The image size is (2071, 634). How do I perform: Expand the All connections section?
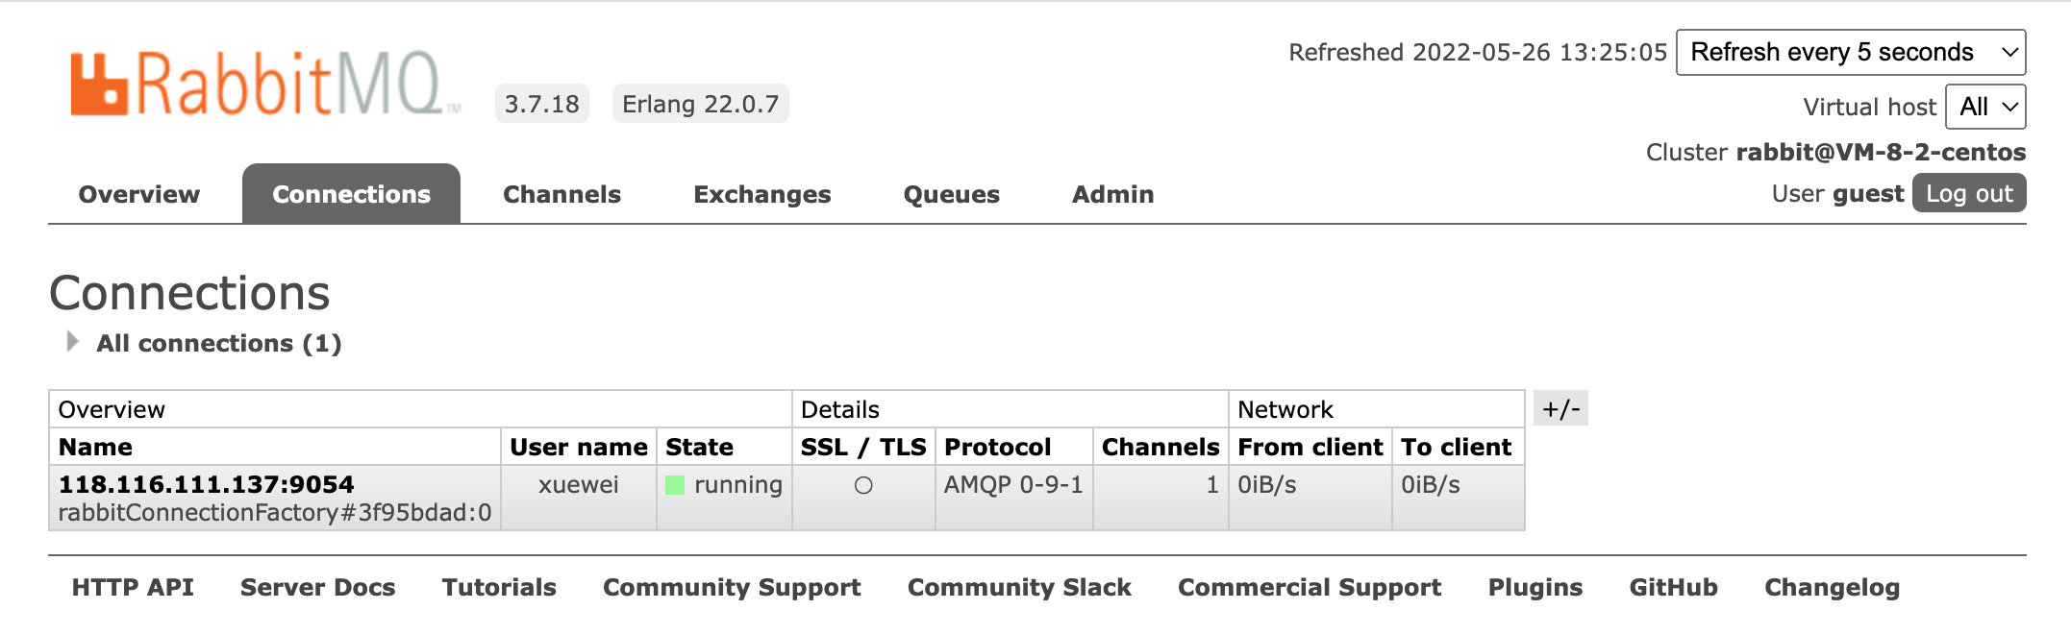[73, 342]
